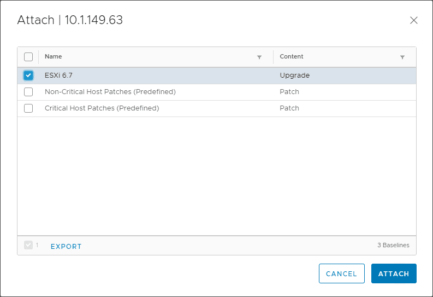Check the Non-Critical Host Patches checkbox

tap(28, 92)
